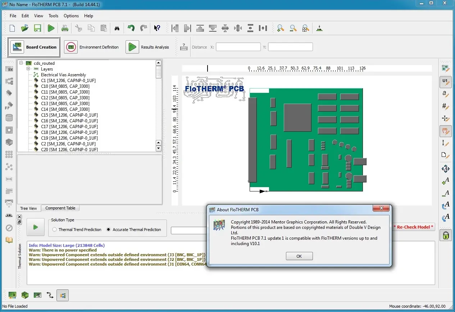Click the green padlock icon
This screenshot has height=312, width=455.
click(x=446, y=235)
